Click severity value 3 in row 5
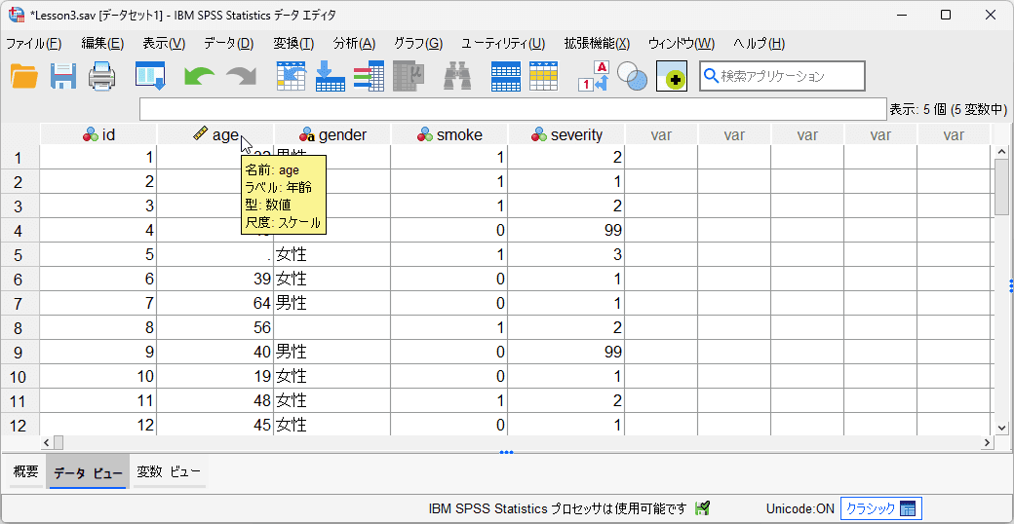This screenshot has height=524, width=1014. tap(565, 254)
